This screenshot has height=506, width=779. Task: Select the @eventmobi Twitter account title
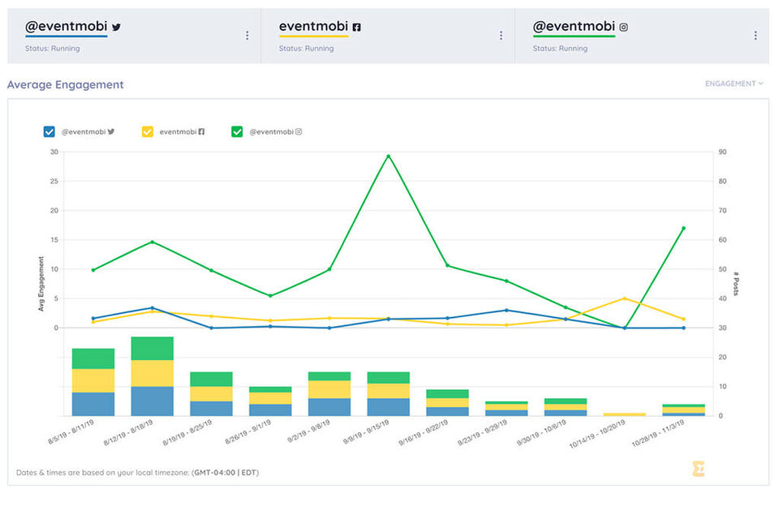coord(66,26)
